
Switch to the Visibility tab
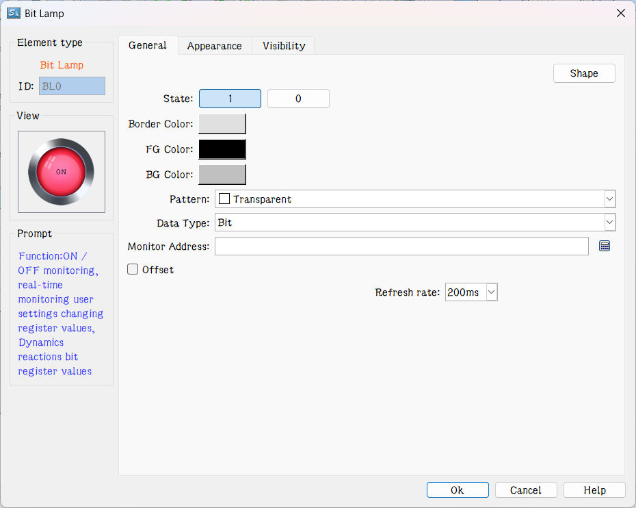pyautogui.click(x=282, y=45)
